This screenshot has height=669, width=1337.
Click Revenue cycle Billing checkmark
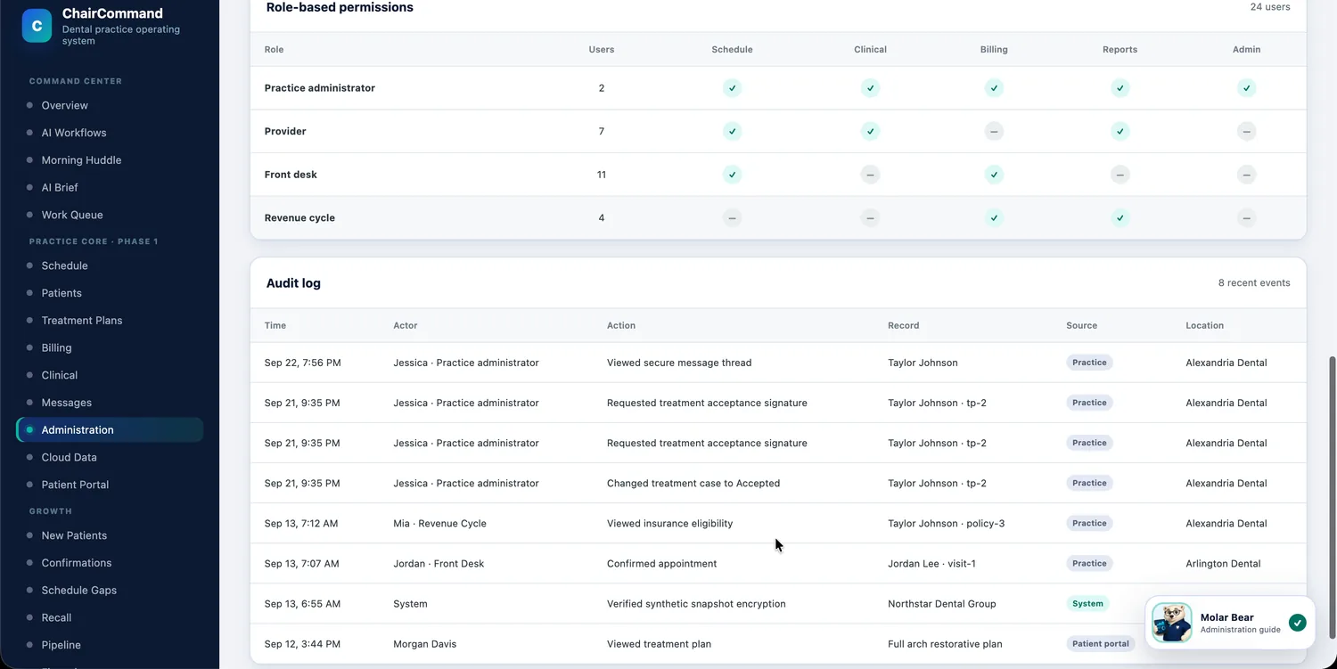[x=994, y=217]
